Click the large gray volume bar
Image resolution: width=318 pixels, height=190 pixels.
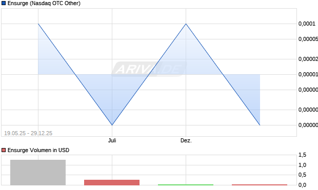38,173
